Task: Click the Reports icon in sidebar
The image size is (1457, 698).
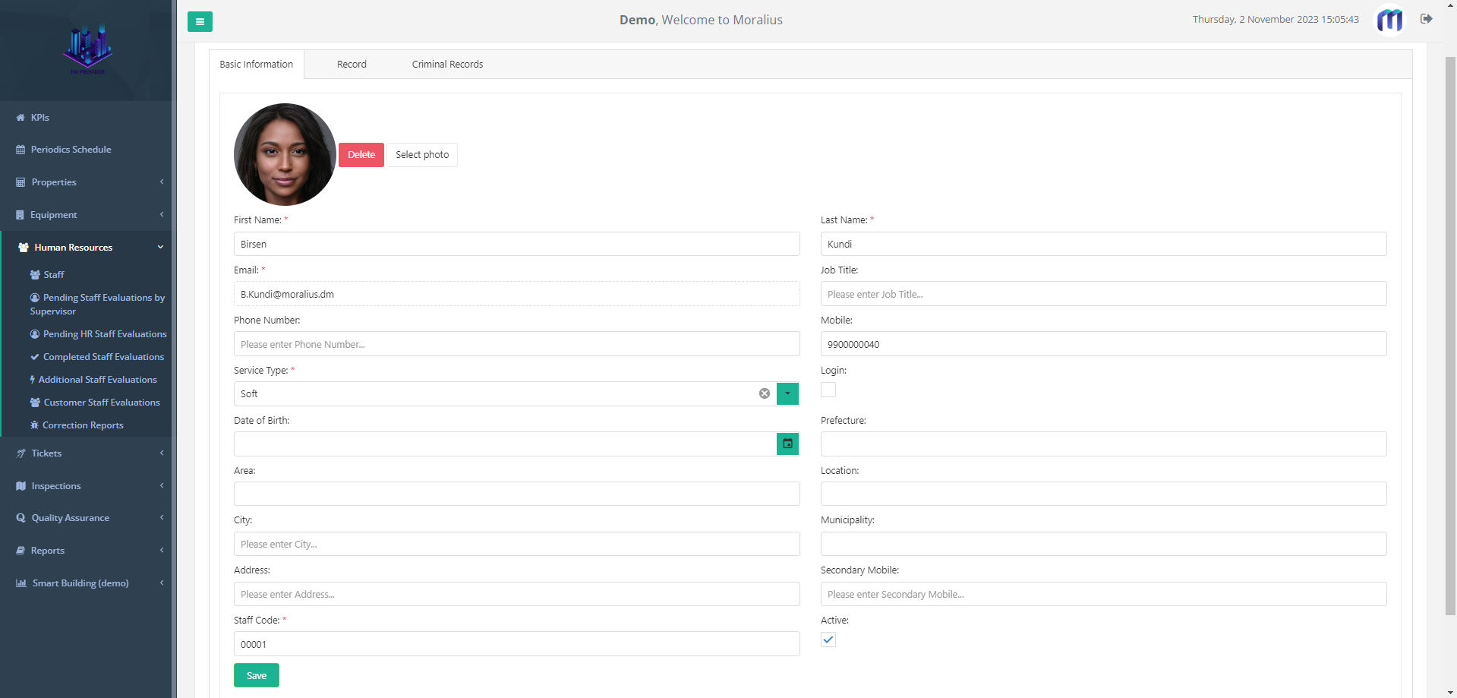Action: [20, 551]
